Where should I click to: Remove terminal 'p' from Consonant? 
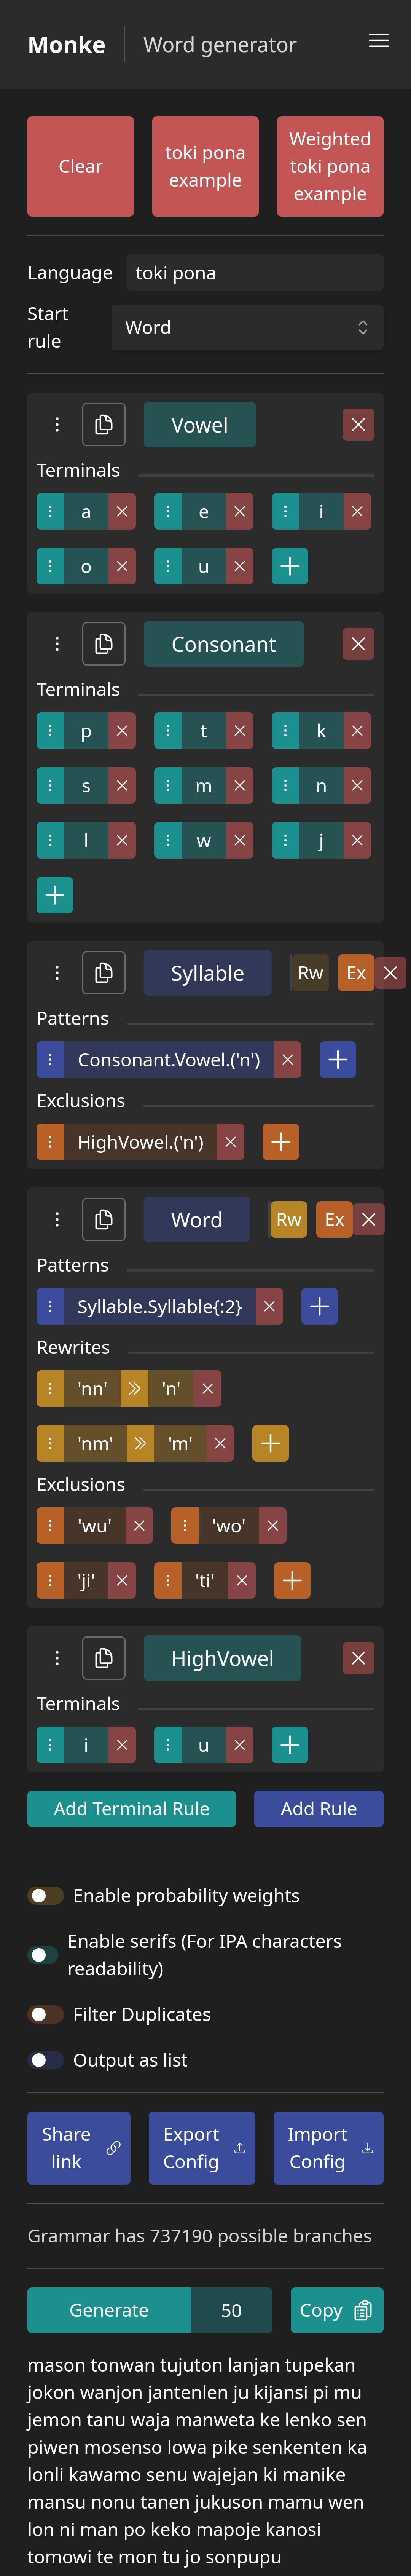(x=122, y=731)
